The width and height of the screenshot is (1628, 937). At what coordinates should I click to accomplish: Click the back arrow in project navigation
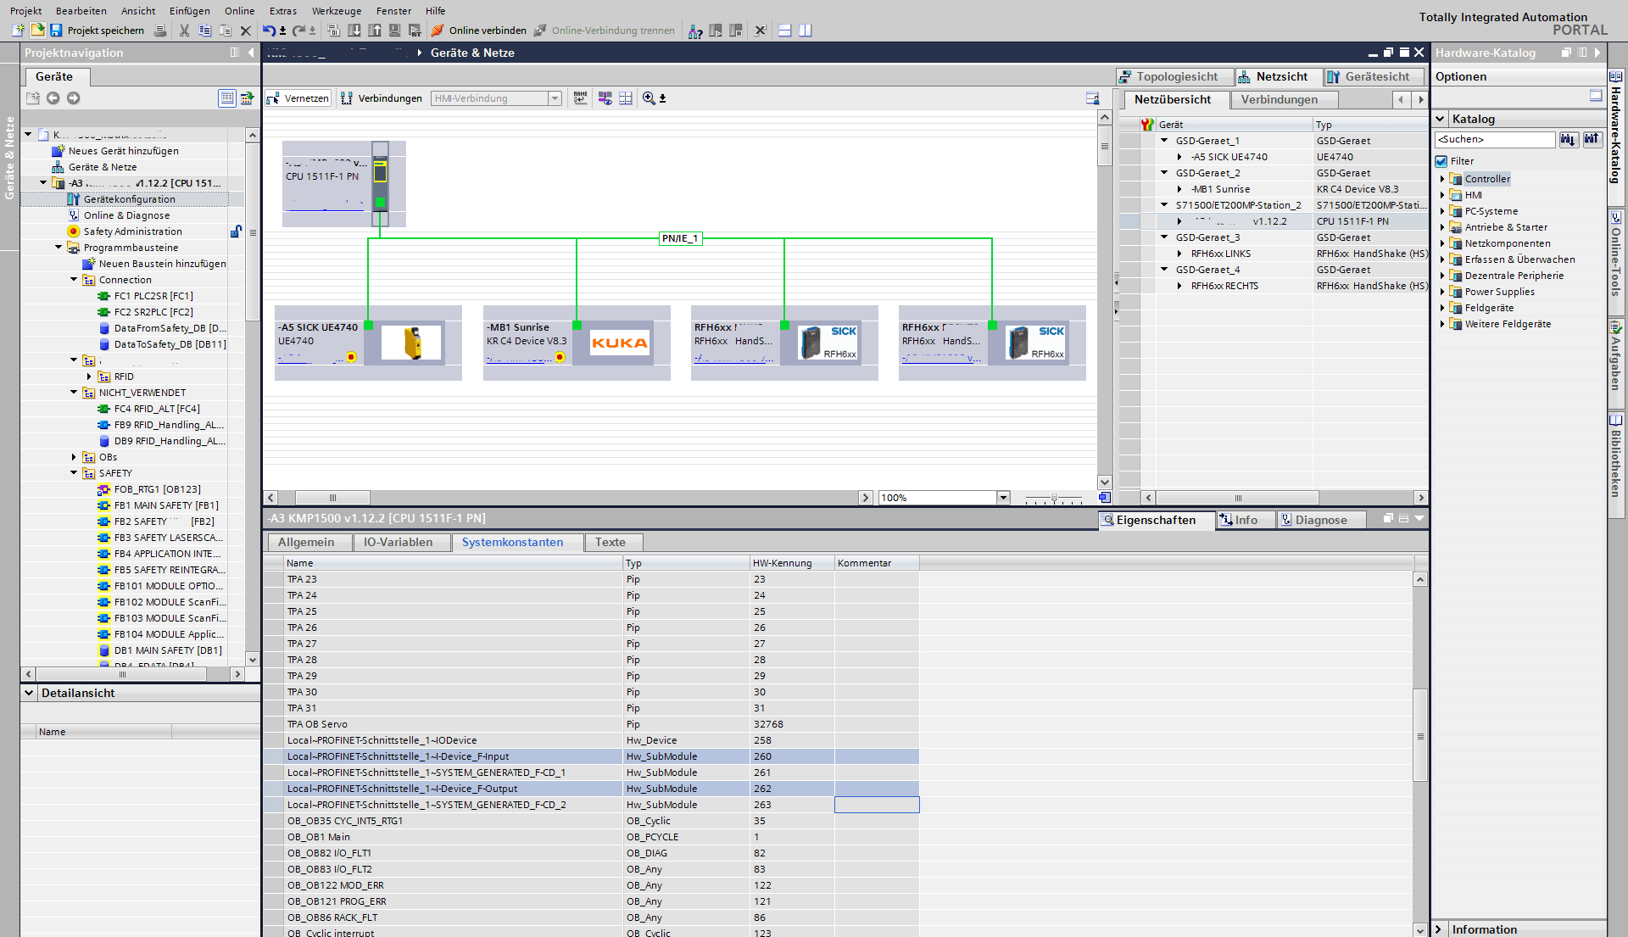[53, 98]
